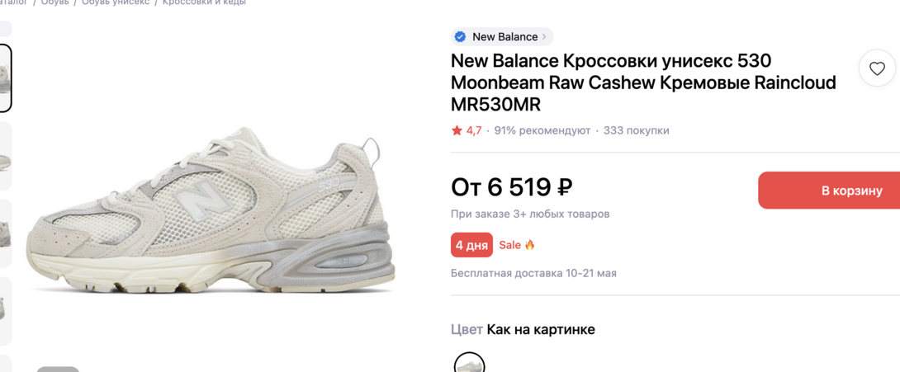900x372 pixels.
Task: Click the red rating star icon
Action: pyautogui.click(x=457, y=130)
